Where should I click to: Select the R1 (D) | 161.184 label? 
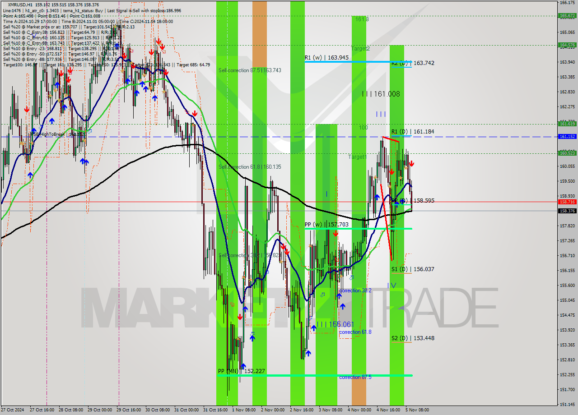click(x=413, y=132)
